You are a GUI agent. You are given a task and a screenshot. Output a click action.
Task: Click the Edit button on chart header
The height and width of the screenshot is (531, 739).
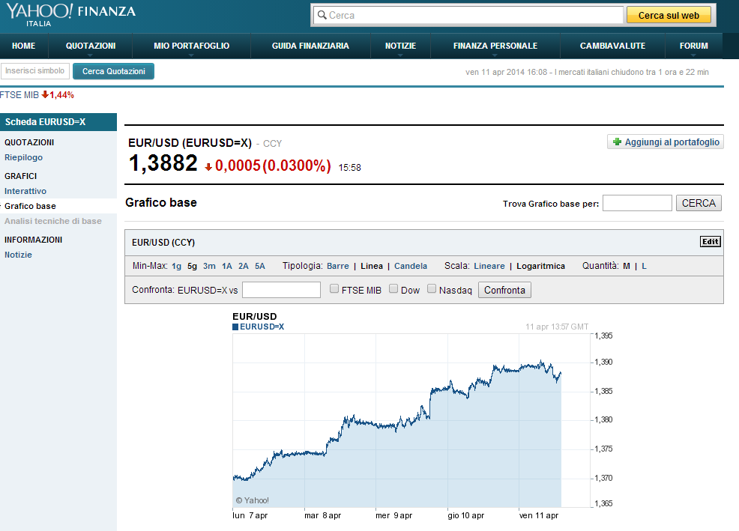pyautogui.click(x=710, y=242)
